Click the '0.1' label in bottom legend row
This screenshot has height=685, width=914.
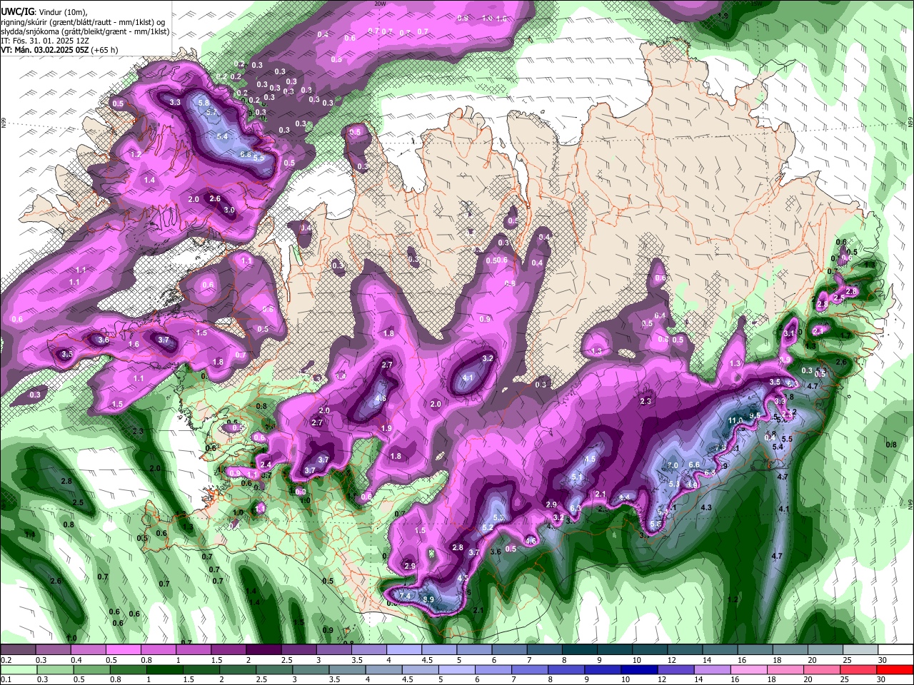tap(6, 680)
